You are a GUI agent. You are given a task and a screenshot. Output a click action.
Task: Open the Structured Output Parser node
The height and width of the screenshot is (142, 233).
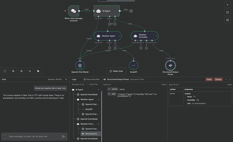(x=171, y=65)
